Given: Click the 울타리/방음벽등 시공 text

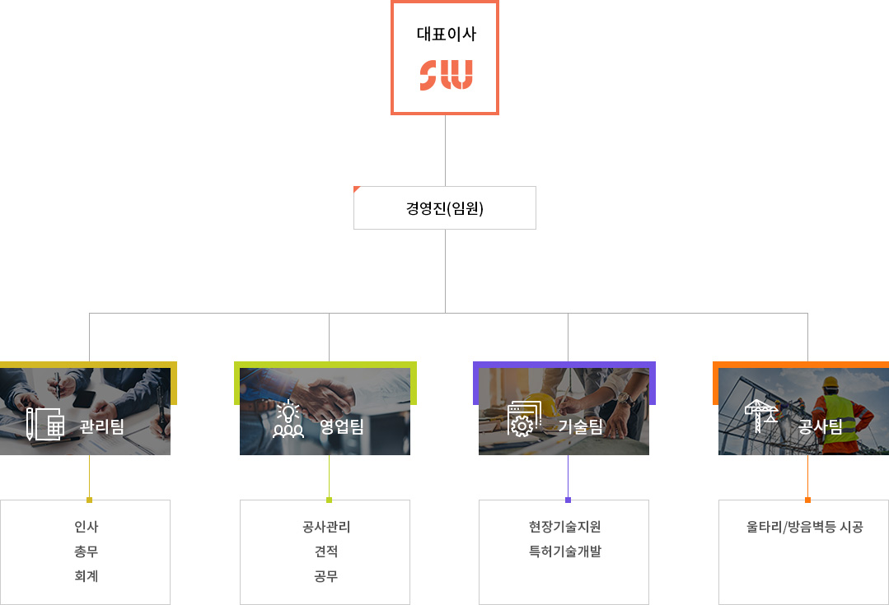Looking at the screenshot, I should (x=804, y=527).
